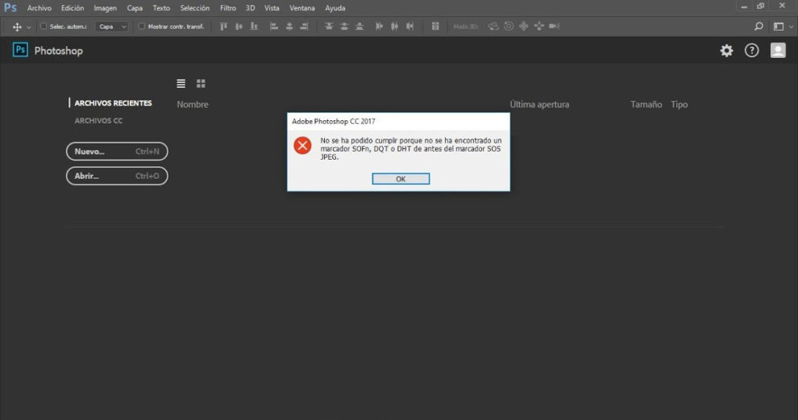Click the distribute vertical centers icon
Image resolution: width=798 pixels, height=420 pixels.
(x=344, y=27)
